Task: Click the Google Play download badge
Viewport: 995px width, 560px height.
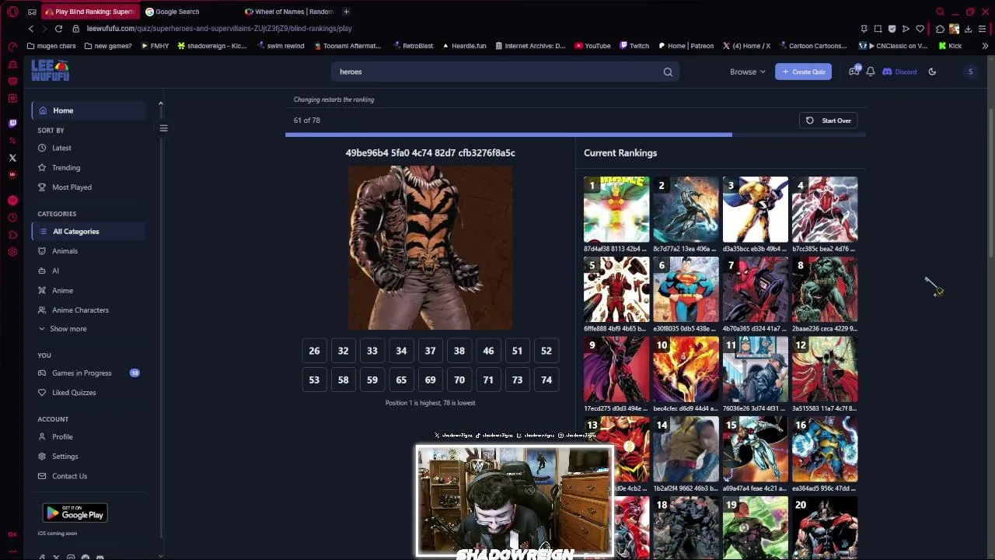Action: click(x=75, y=513)
